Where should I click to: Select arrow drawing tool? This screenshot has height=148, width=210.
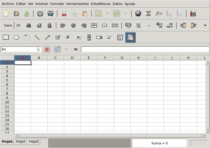point(47,37)
